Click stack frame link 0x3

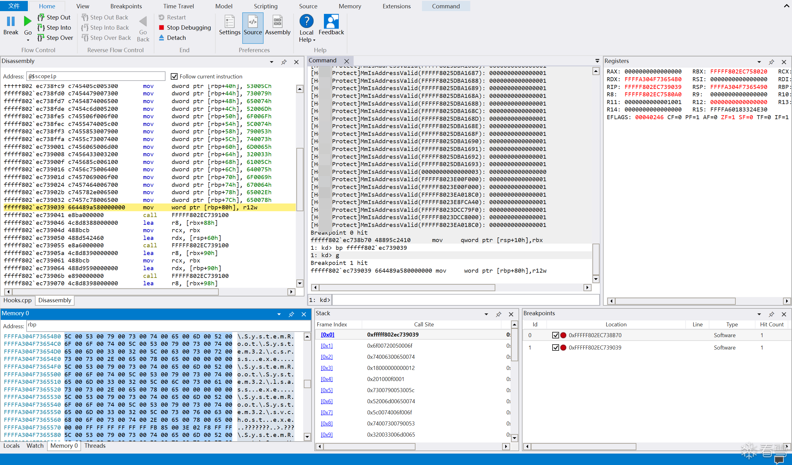[x=326, y=368]
